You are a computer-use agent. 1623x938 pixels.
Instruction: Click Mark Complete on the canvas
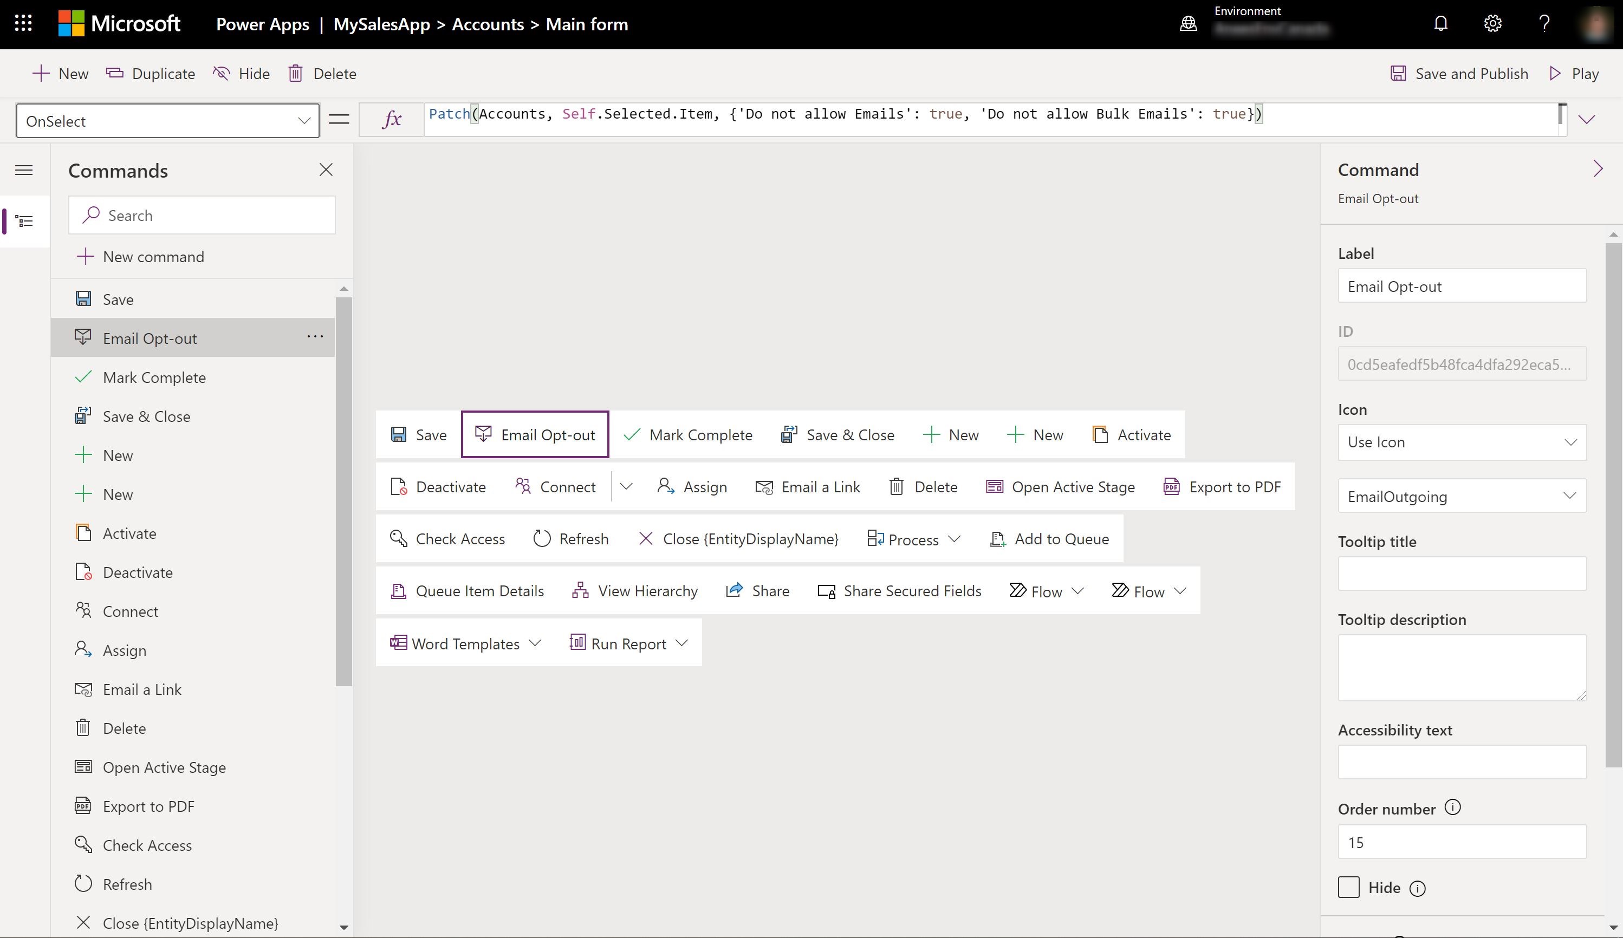(x=688, y=434)
